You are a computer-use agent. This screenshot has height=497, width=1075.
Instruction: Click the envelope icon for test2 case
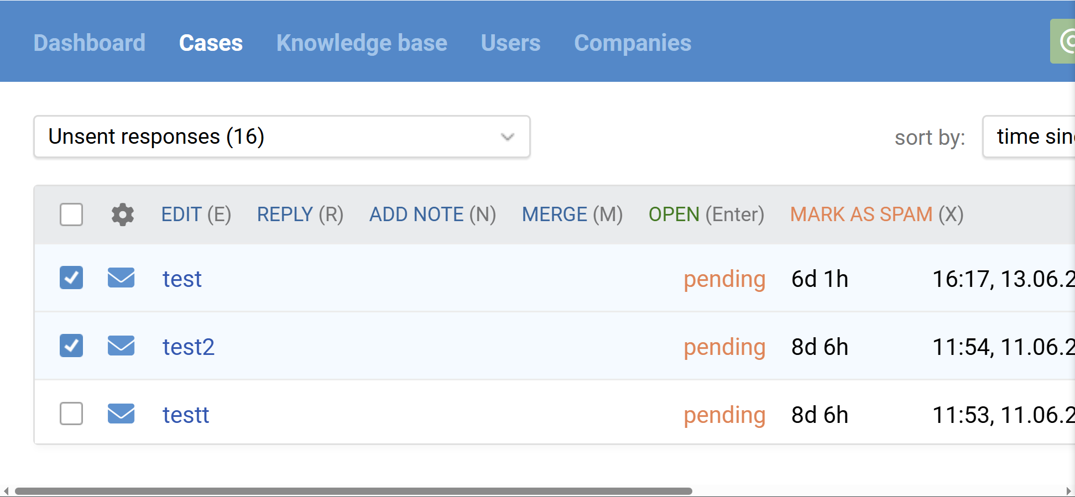(x=121, y=346)
